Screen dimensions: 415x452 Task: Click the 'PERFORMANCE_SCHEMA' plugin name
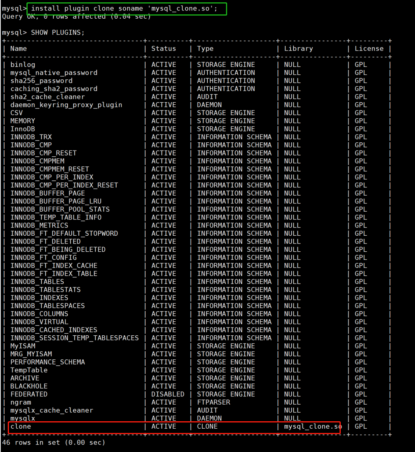tap(47, 362)
